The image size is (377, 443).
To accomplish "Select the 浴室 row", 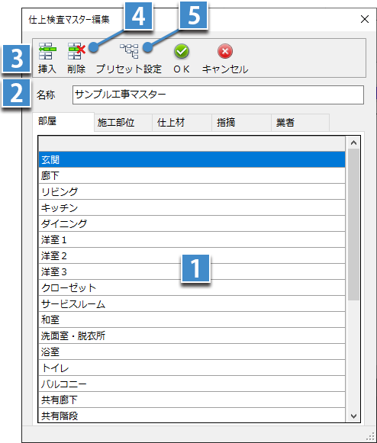I will click(192, 352).
